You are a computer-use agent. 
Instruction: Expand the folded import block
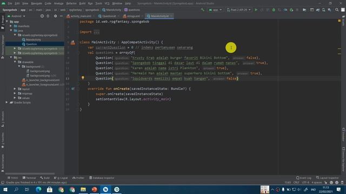pyautogui.click(x=96, y=32)
